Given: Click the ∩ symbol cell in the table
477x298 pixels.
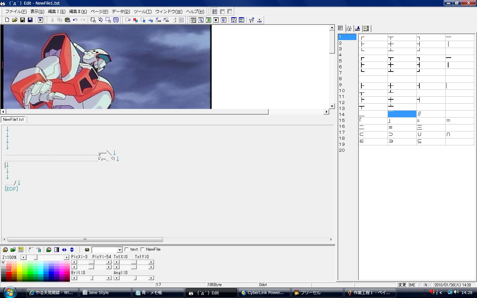Looking at the screenshot, I should [459, 134].
